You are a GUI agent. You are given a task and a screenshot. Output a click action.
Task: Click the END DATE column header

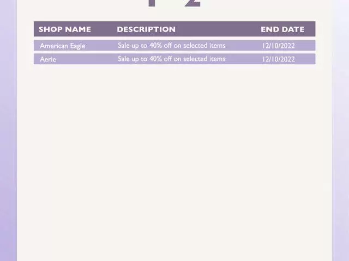[x=282, y=29]
